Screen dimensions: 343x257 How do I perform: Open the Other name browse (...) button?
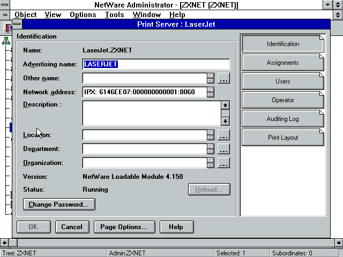(223, 78)
